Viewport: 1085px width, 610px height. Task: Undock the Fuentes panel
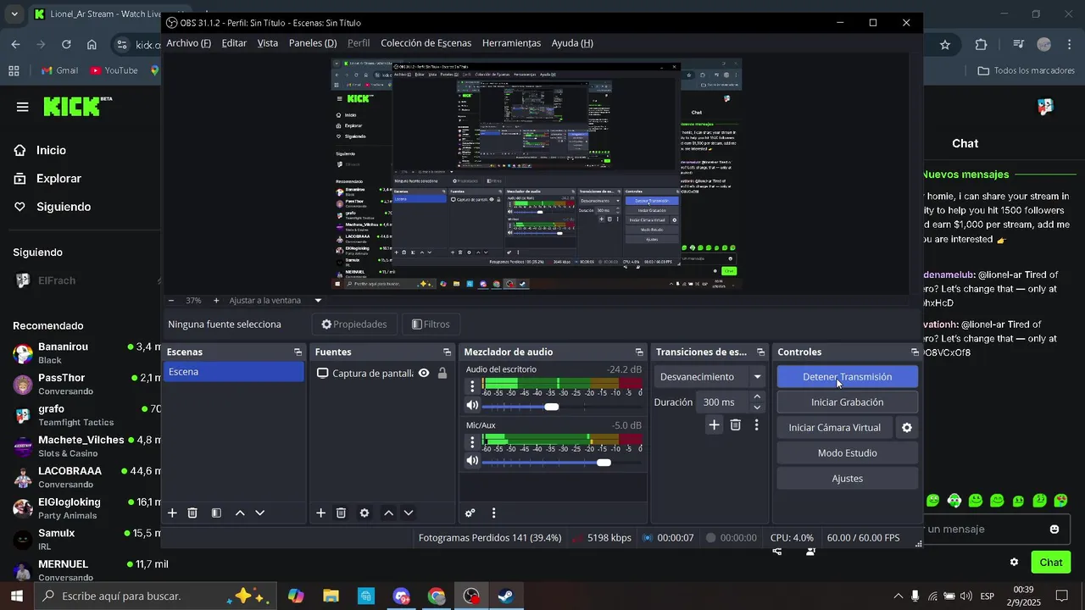pyautogui.click(x=447, y=352)
